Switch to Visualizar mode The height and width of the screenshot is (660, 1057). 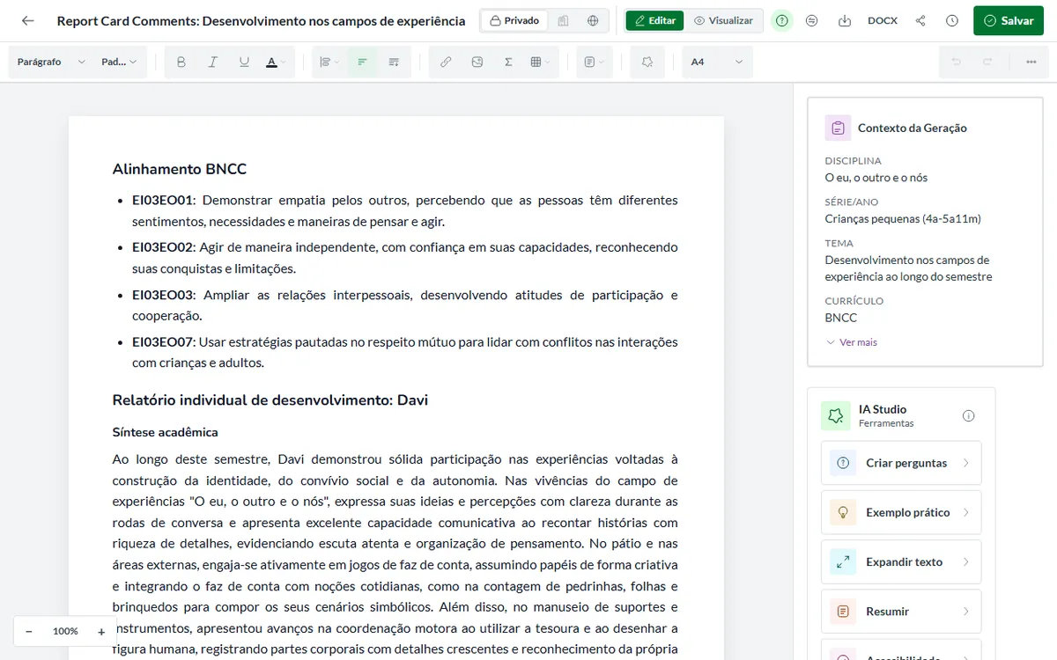(x=723, y=20)
